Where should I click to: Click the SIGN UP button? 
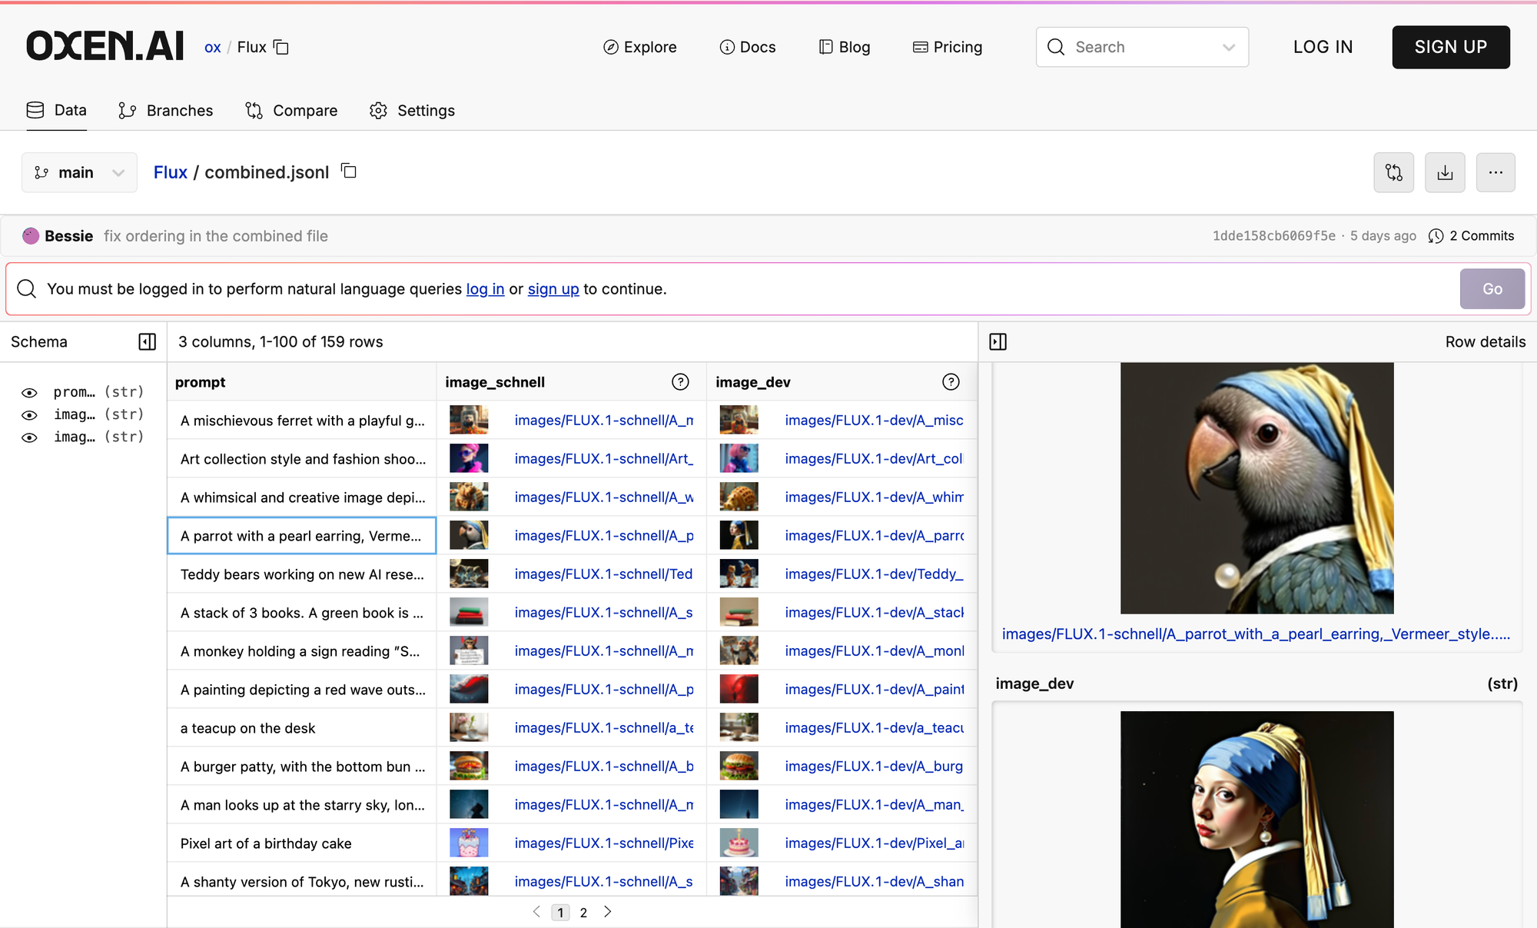(1450, 47)
